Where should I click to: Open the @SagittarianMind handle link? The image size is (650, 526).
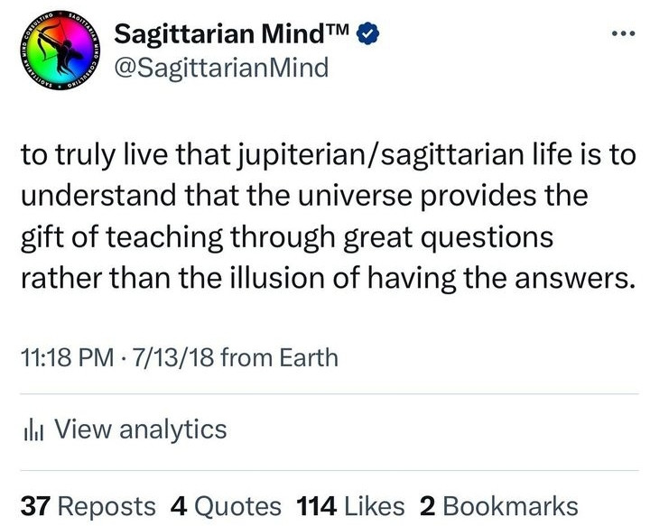pos(222,69)
